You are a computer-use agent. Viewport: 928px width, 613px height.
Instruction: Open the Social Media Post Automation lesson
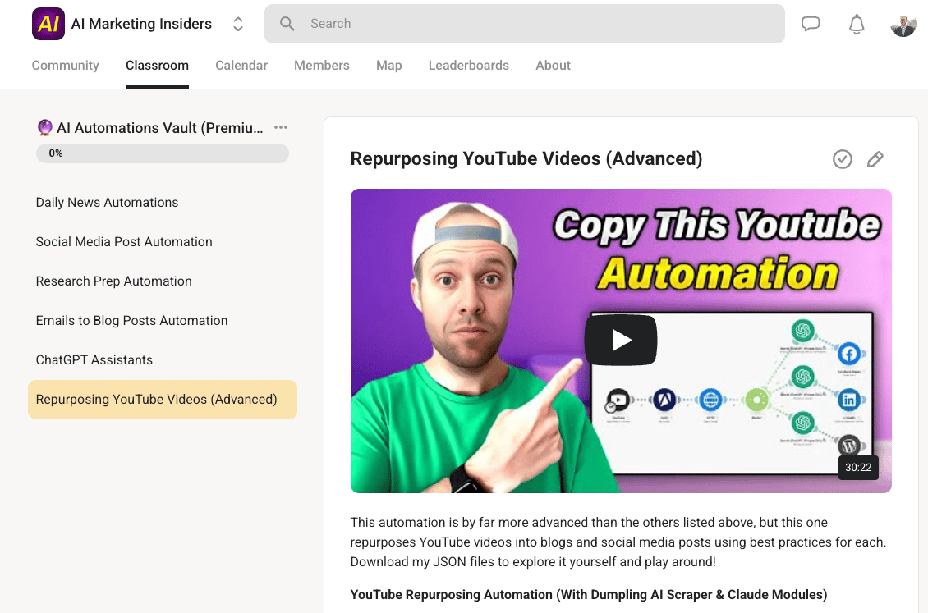click(124, 242)
